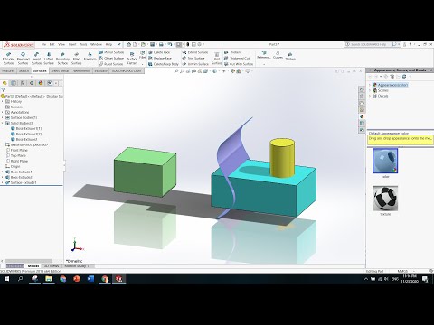The image size is (434, 325).
Task: Collapse the Solid Bodies(3) node
Action: point(3,123)
